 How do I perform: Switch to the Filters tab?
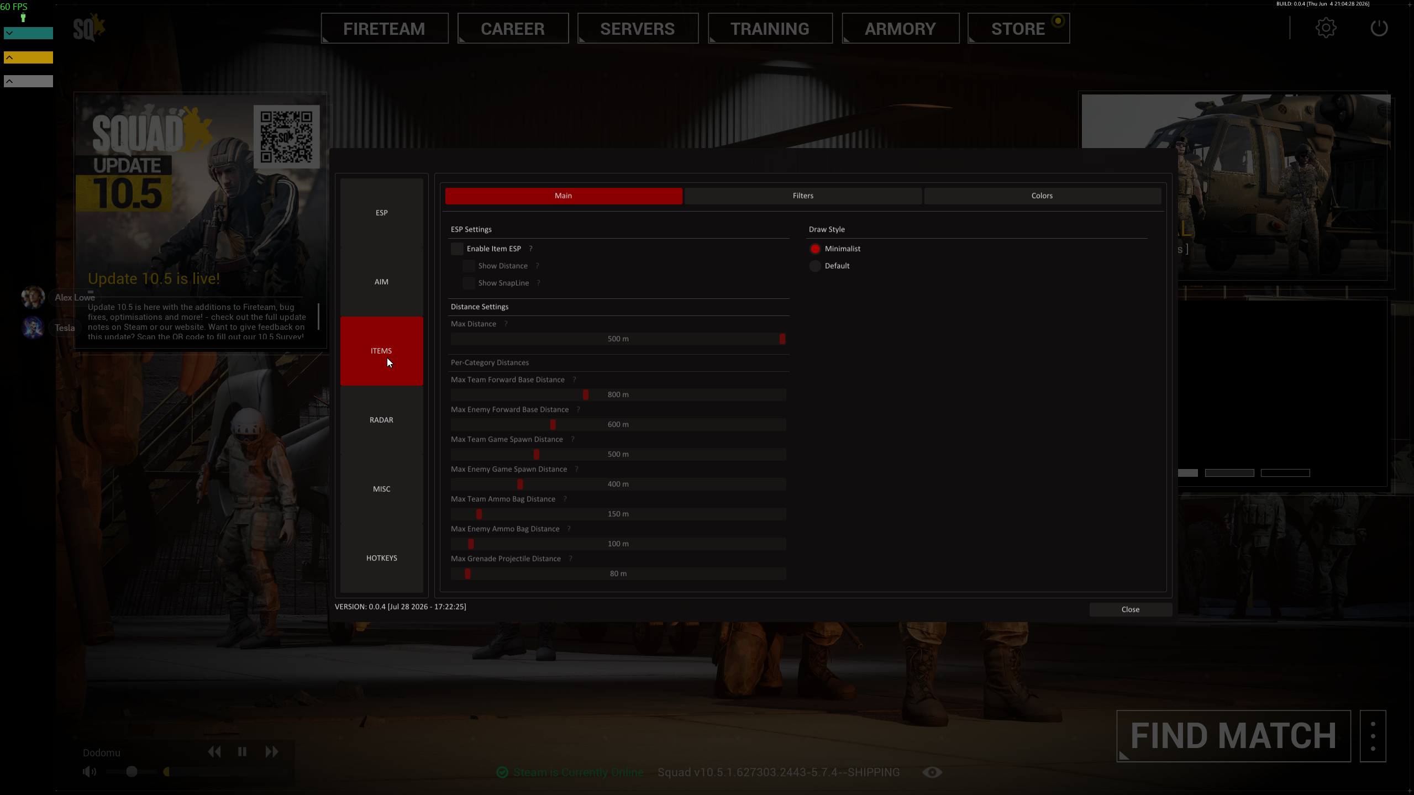tap(803, 196)
